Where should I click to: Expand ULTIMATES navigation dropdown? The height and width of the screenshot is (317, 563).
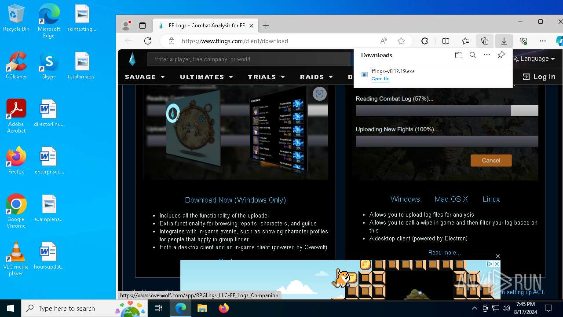point(207,77)
